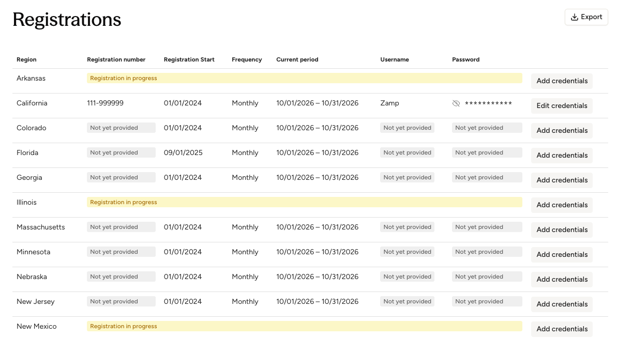617x338 pixels.
Task: Click the Registration Start column header
Action: (x=189, y=60)
